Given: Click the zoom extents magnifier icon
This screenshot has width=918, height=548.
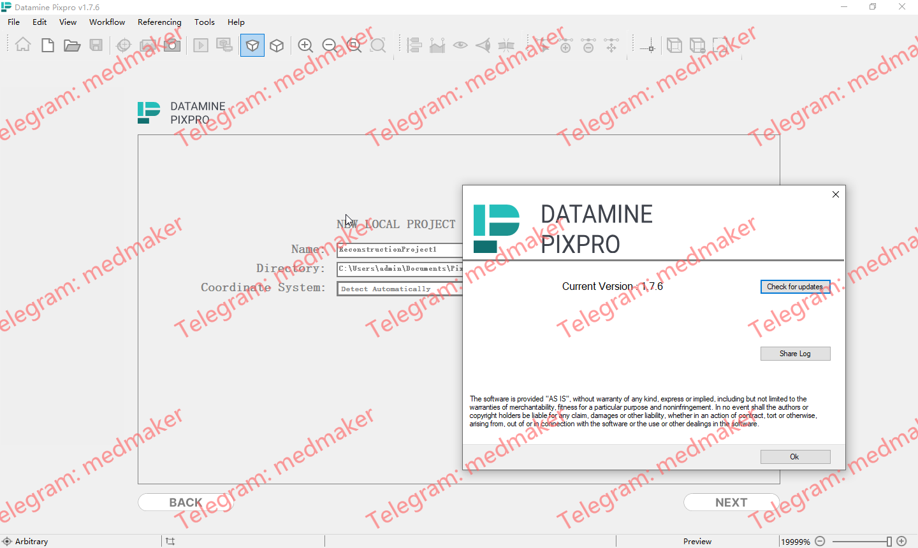Looking at the screenshot, I should pyautogui.click(x=378, y=45).
